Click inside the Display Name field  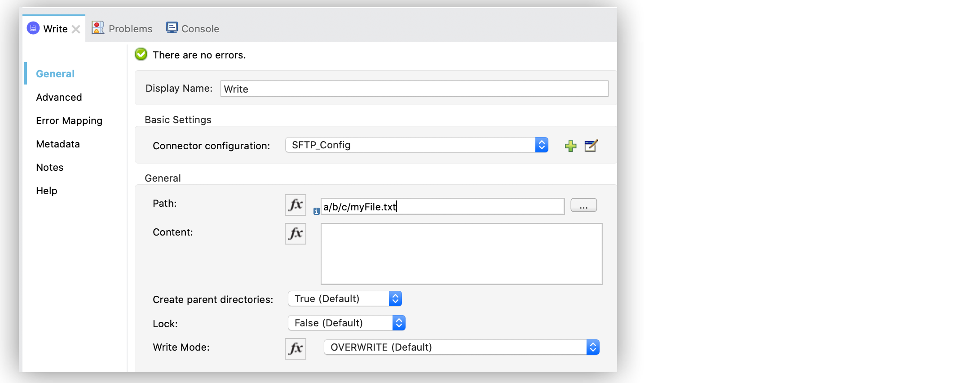pos(413,89)
